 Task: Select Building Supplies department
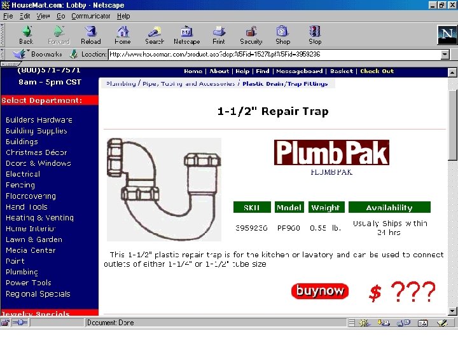pos(36,131)
